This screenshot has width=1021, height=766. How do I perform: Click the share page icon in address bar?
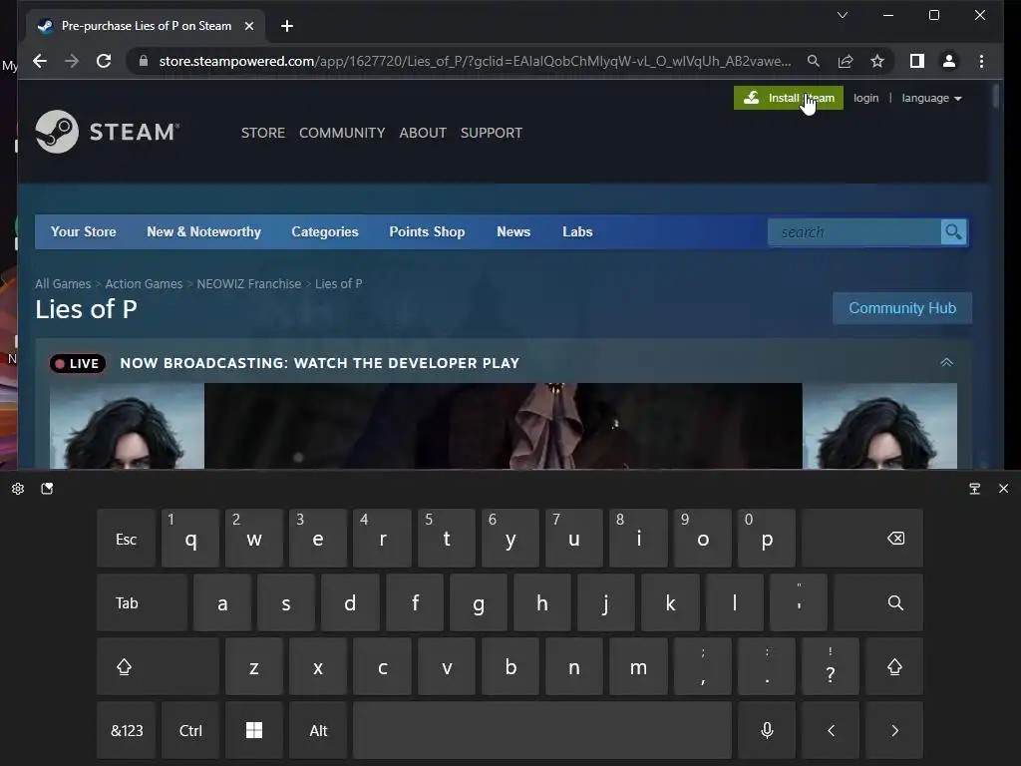coord(846,61)
